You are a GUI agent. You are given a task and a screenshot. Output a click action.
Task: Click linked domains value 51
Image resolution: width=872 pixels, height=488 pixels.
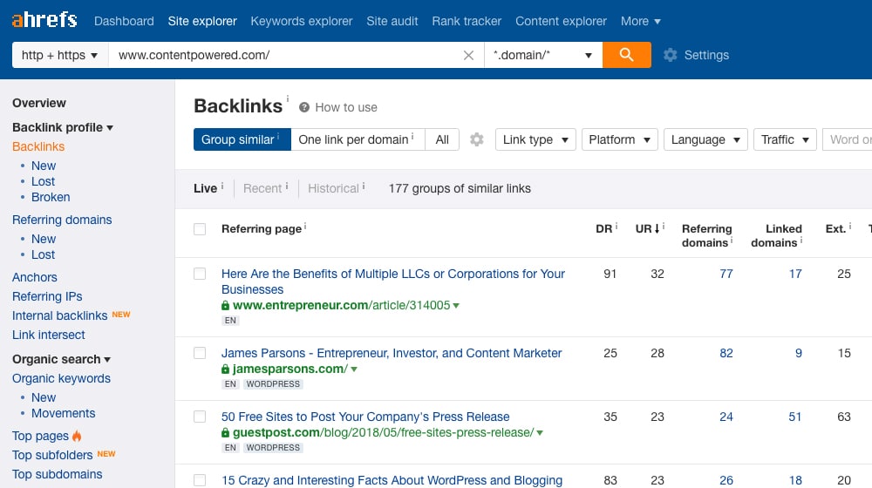[x=795, y=417]
